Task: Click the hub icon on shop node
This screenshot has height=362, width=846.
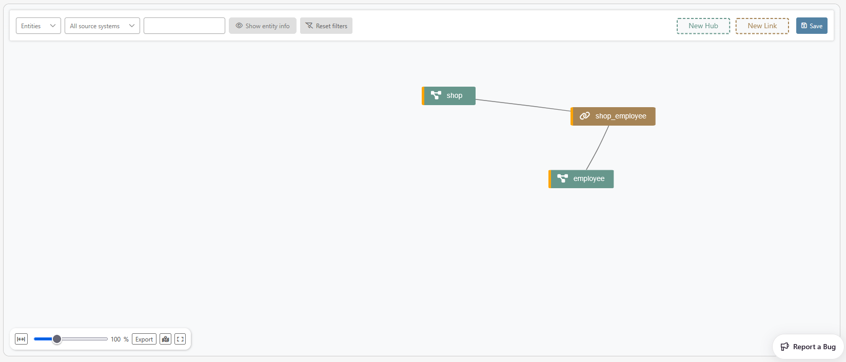Action: pos(436,95)
